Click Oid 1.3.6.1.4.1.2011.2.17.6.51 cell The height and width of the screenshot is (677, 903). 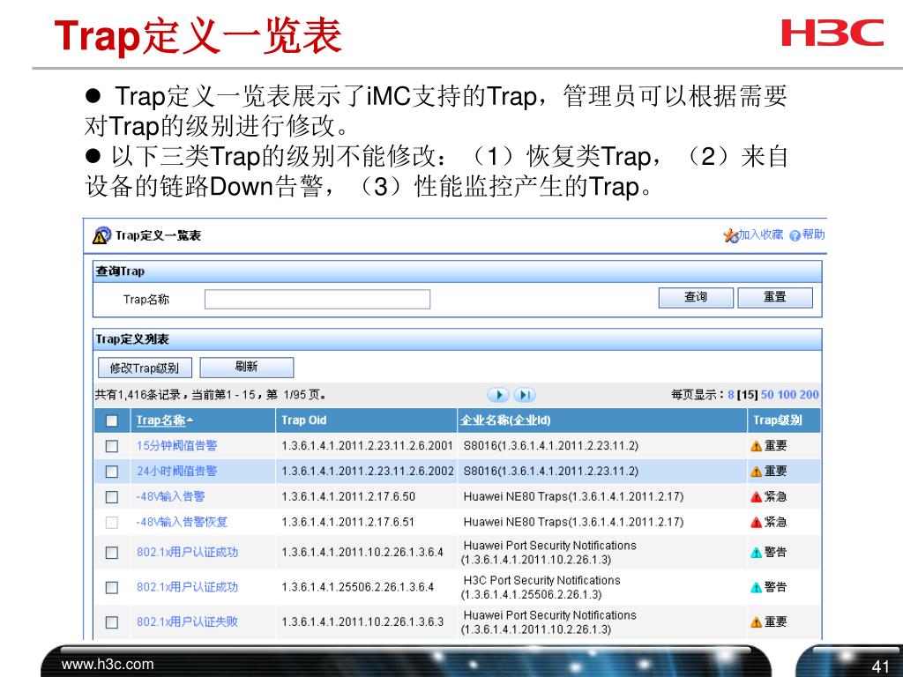click(x=347, y=522)
